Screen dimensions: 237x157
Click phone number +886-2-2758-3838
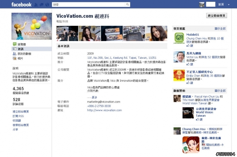point(99,106)
